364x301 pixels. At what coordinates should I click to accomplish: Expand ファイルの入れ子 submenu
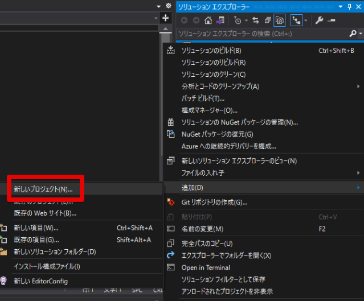tap(263, 173)
